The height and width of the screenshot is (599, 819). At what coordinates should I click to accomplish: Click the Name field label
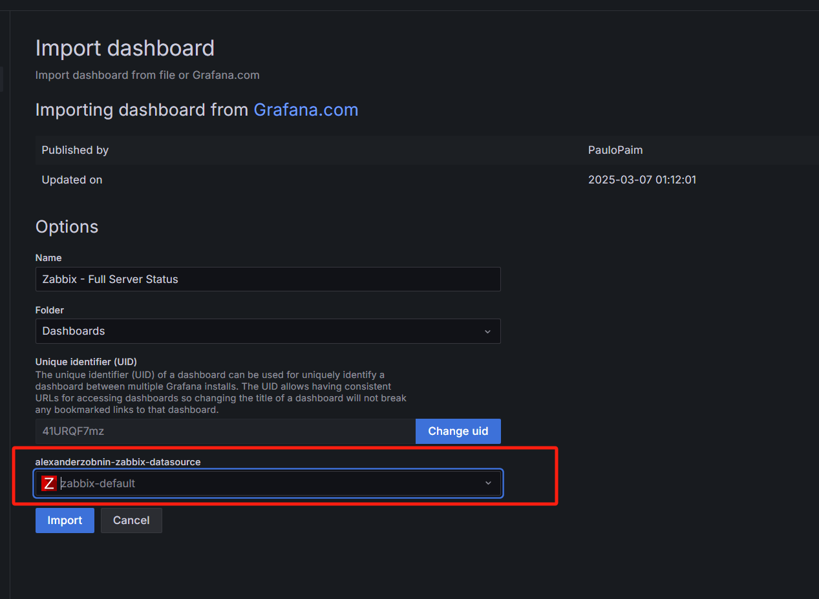tap(48, 258)
